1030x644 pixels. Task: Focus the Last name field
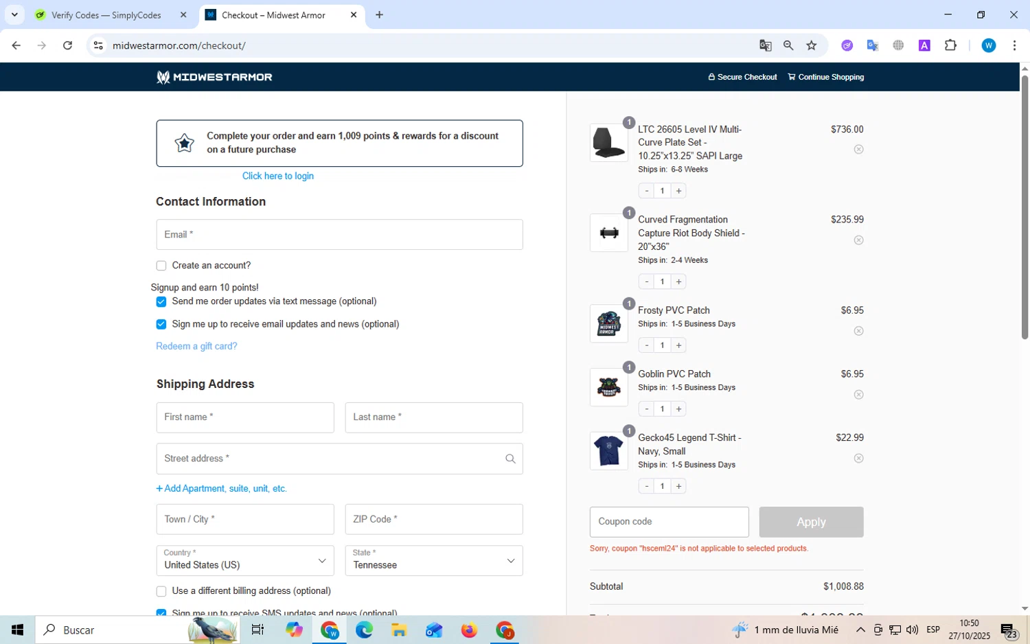[434, 417]
